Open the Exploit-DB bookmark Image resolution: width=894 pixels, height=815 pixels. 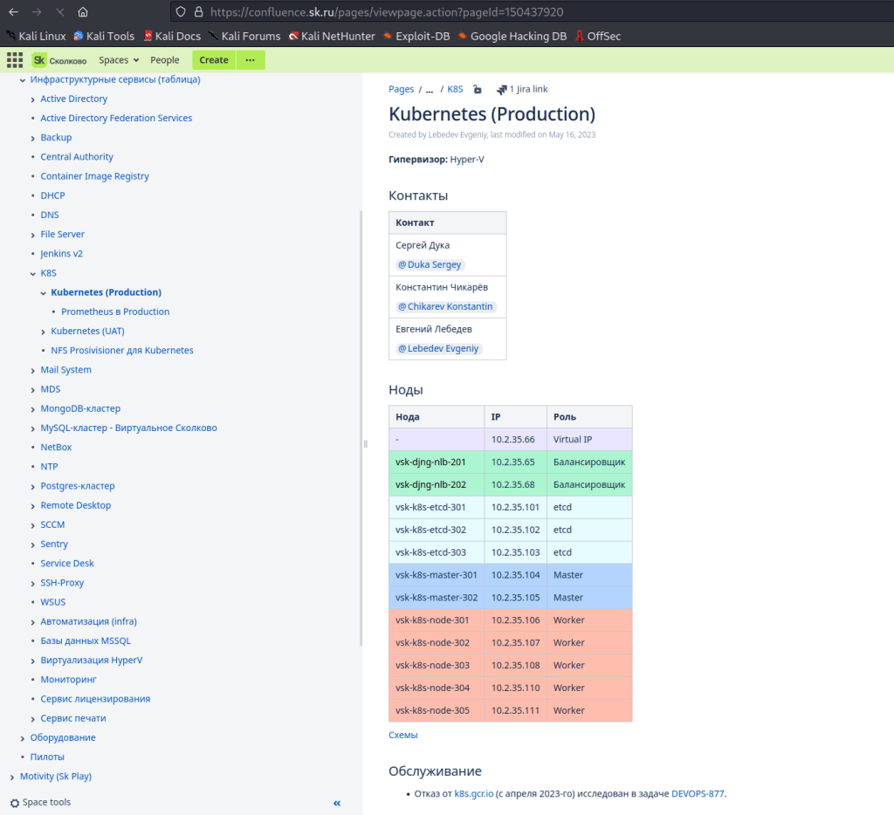[417, 36]
